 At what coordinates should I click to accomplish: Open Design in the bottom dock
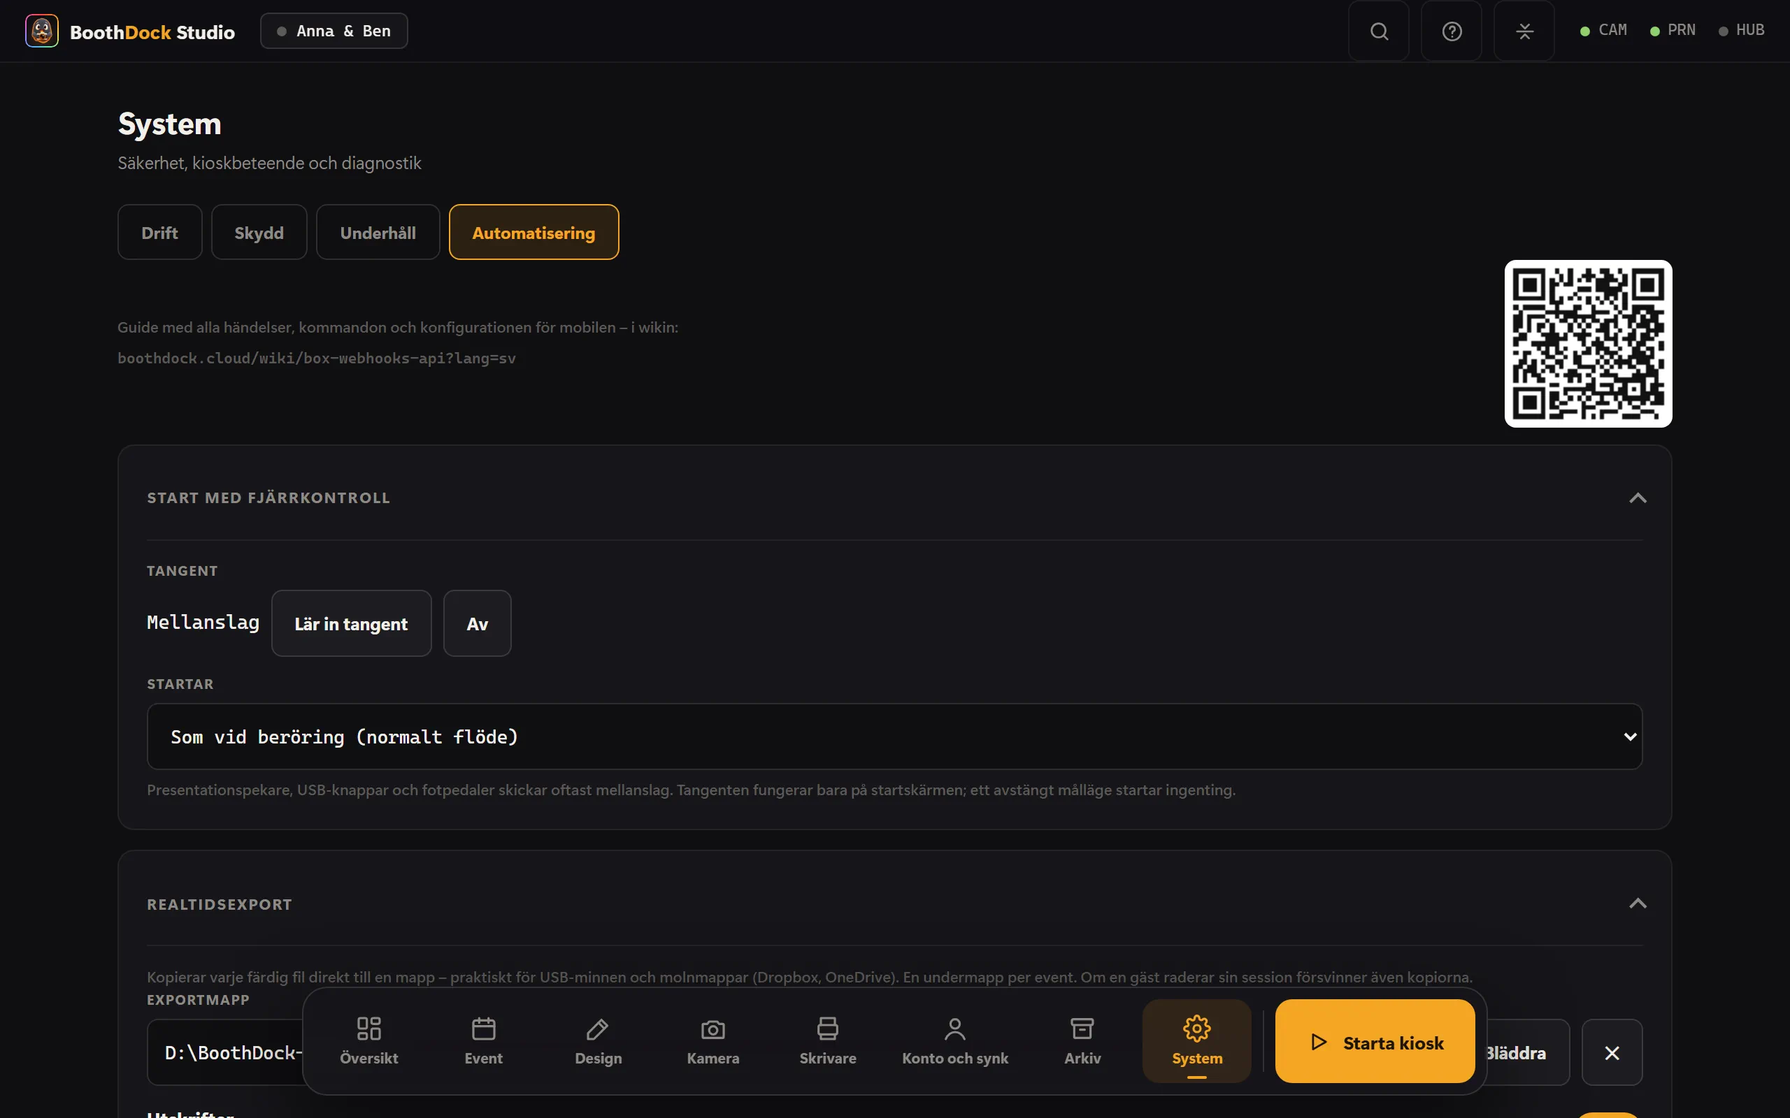[598, 1040]
